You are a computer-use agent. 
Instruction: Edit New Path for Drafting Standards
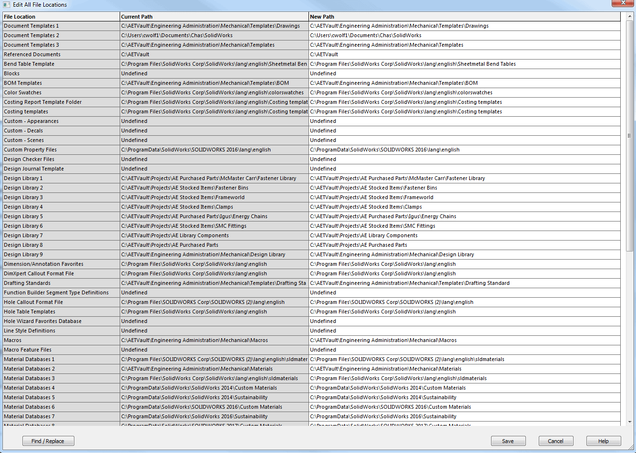(465, 283)
